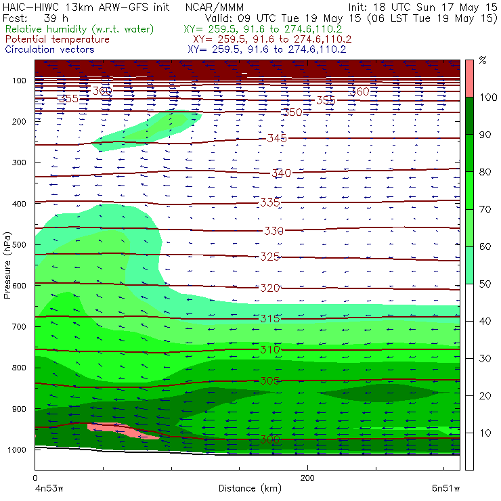
Task: Click the 335 contour label
Action: point(270,202)
